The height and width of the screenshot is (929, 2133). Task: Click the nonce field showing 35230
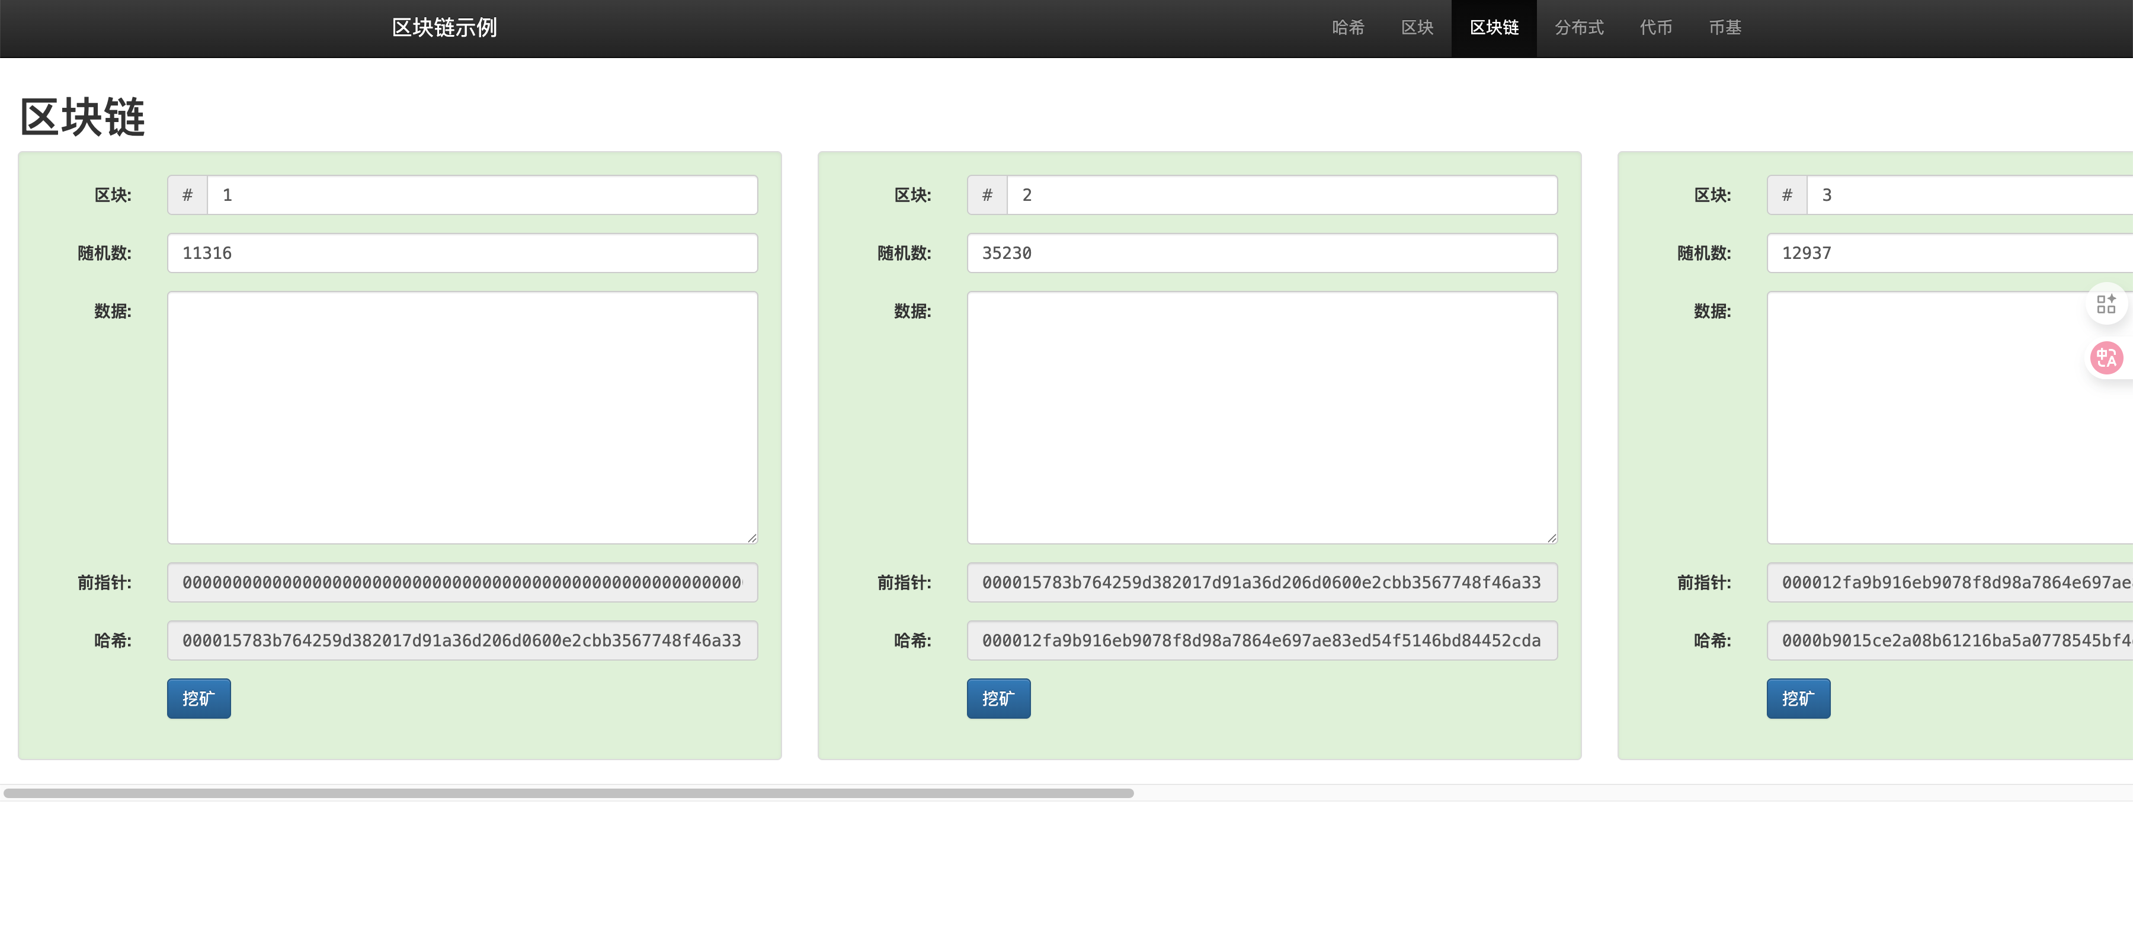point(1261,252)
